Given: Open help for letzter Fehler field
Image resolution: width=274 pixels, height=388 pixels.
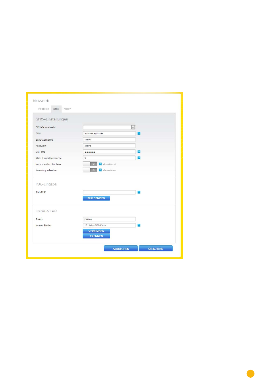Looking at the screenshot, I should 139,225.
